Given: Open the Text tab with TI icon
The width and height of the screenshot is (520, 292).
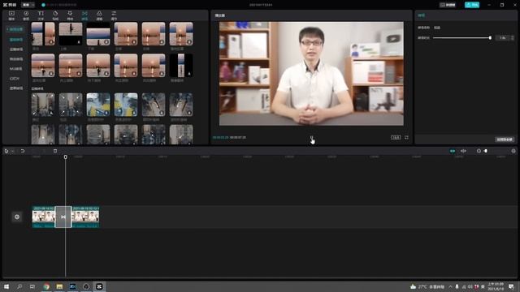Looking at the screenshot, I should (41, 15).
